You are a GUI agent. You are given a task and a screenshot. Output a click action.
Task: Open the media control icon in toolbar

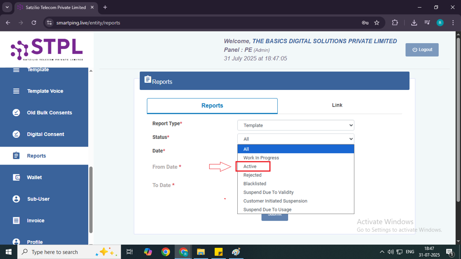point(427,22)
